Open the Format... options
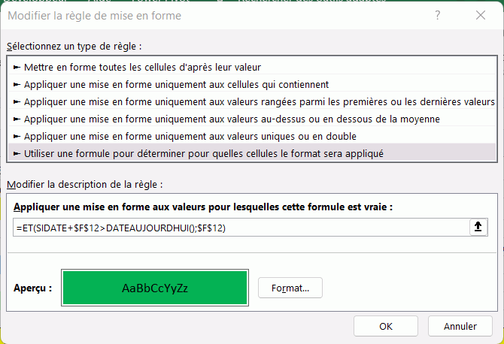 [290, 288]
